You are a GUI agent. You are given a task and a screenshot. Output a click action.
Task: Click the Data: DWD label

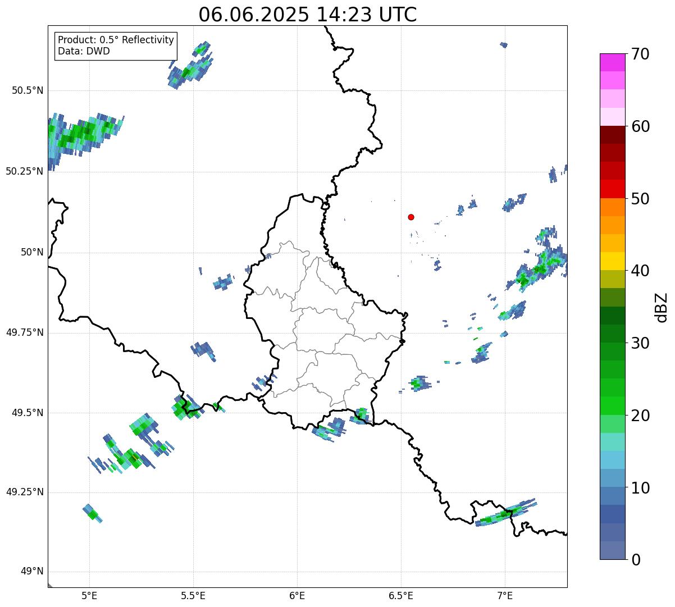pyautogui.click(x=84, y=51)
